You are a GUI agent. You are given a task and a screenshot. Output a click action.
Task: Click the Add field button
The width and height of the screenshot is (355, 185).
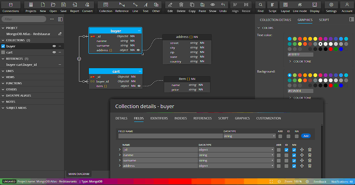(306, 136)
